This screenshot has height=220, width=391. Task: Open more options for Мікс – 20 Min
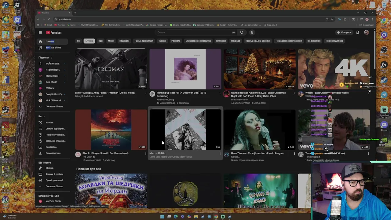coord(220,154)
